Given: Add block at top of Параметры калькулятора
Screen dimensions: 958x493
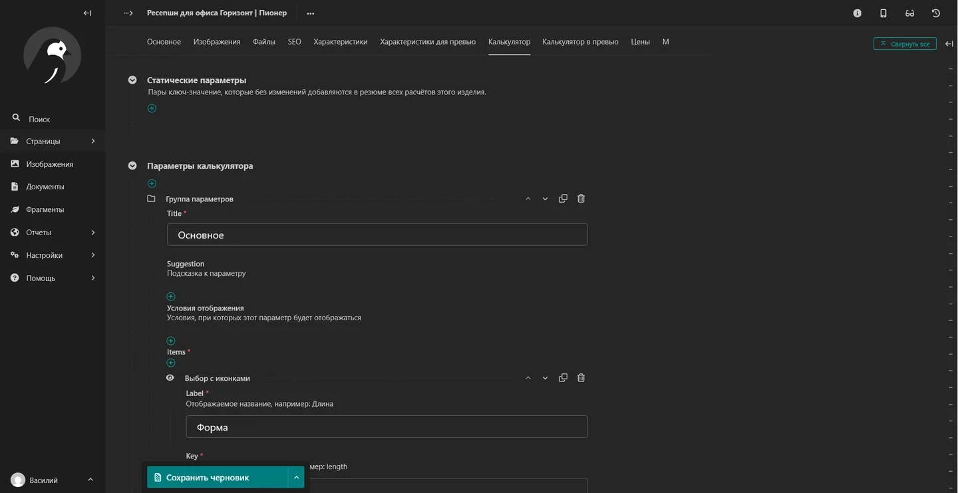Looking at the screenshot, I should click(152, 183).
